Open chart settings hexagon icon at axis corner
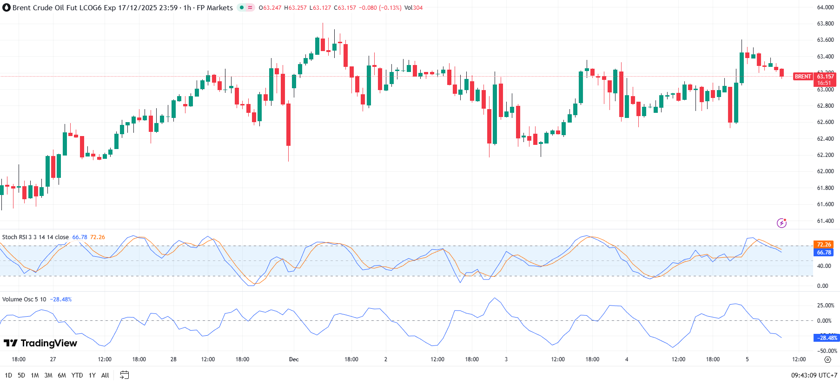Viewport: 840px width, 384px height. (x=827, y=360)
